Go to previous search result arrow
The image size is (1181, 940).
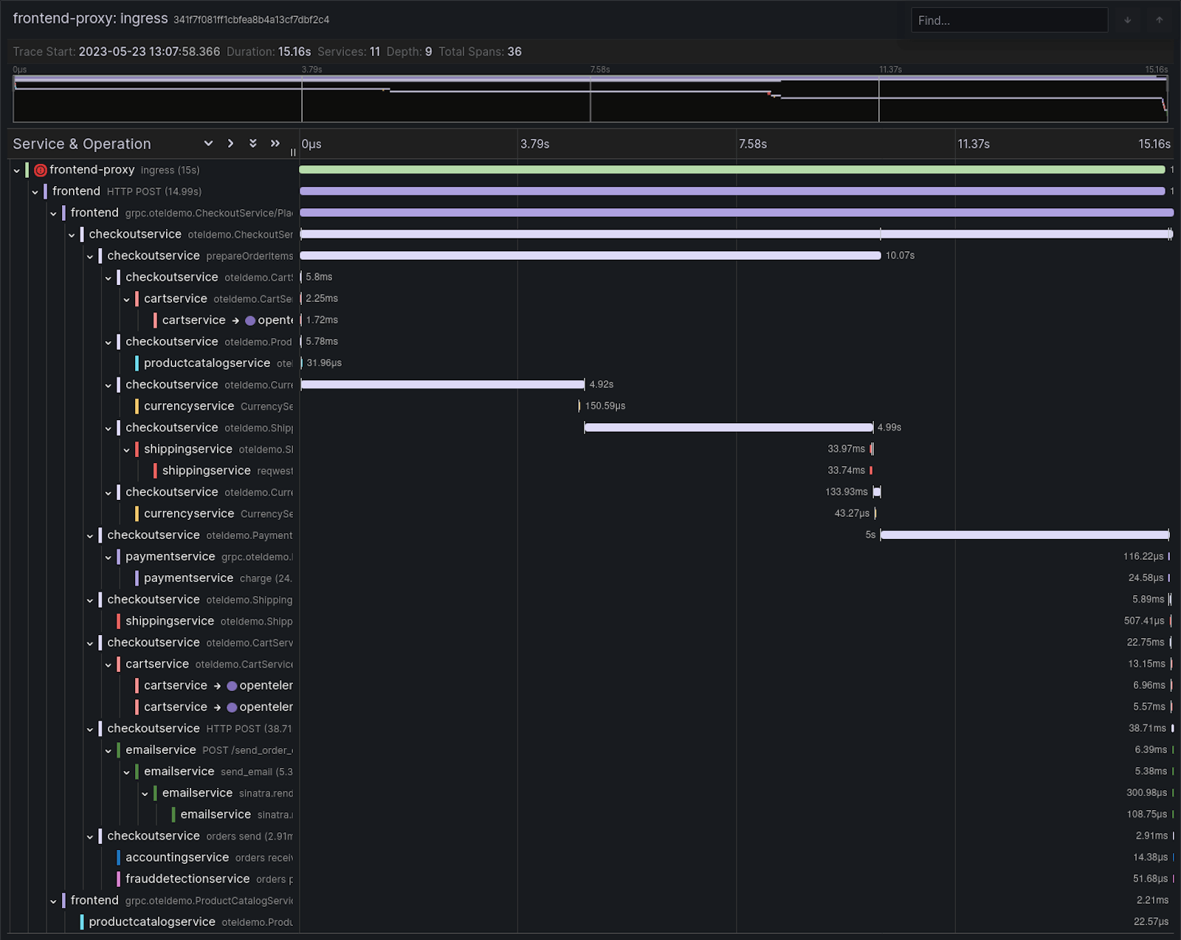1159,20
